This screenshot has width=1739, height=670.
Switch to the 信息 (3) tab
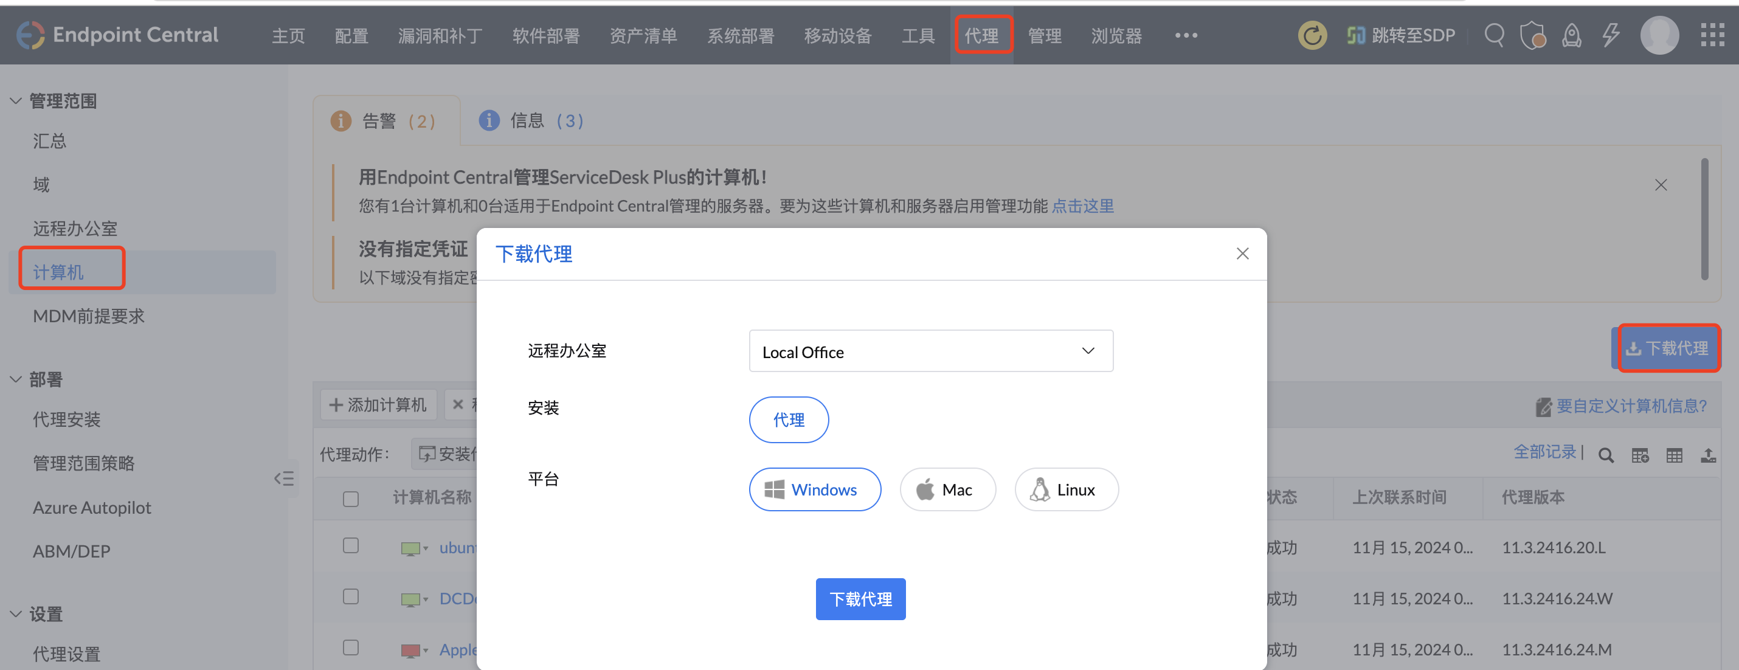531,121
